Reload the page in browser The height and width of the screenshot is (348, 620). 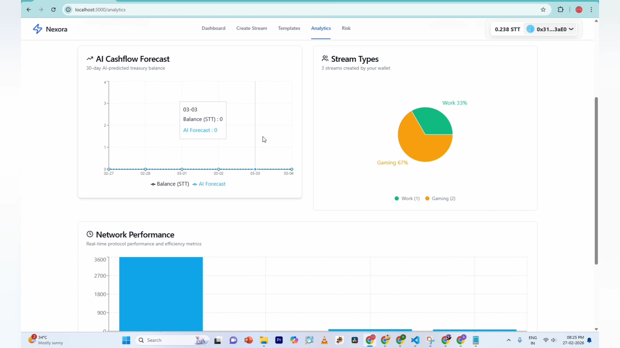click(x=54, y=10)
